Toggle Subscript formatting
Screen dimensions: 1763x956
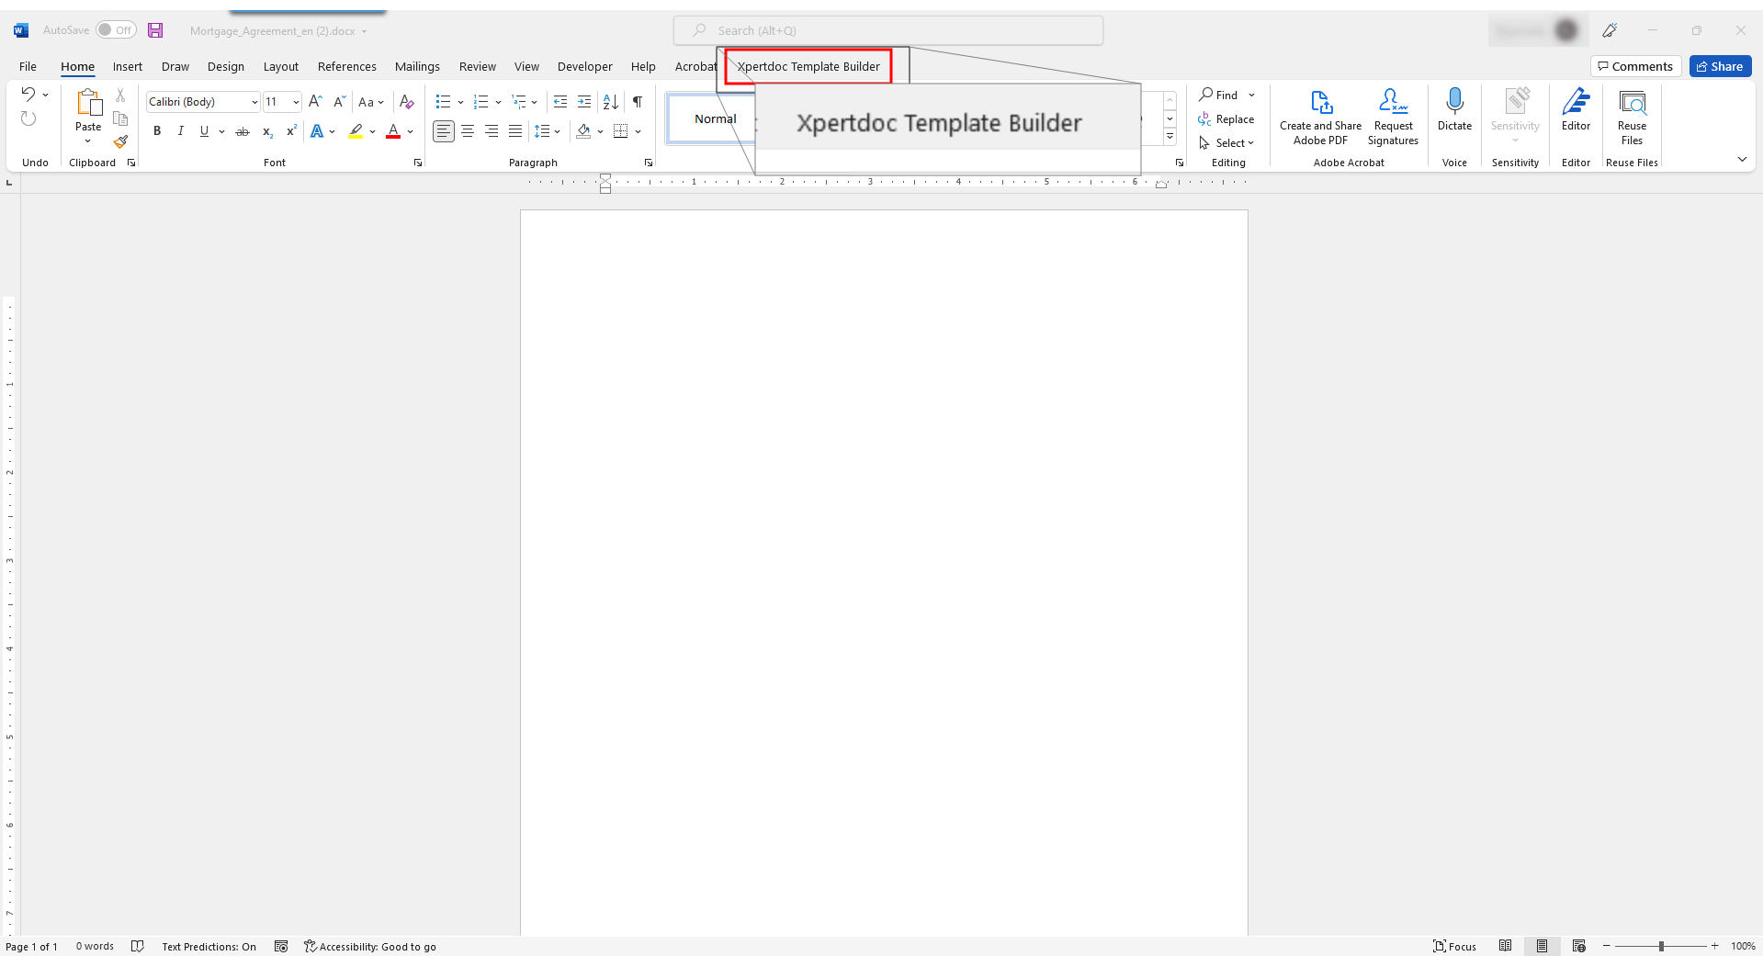267,131
